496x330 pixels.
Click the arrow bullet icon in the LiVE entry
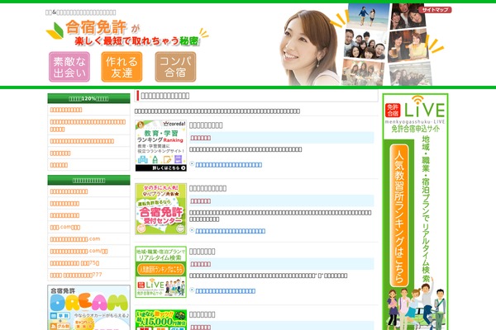192,290
